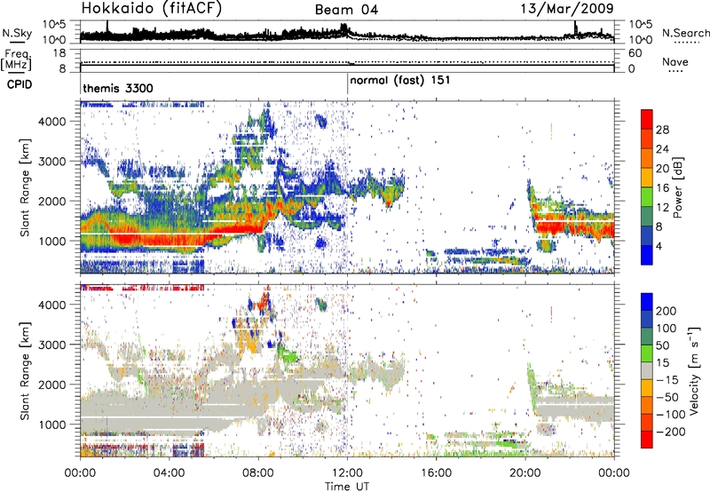Click the Velocity colorbar value '50'
The width and height of the screenshot is (710, 492).
pos(663,345)
